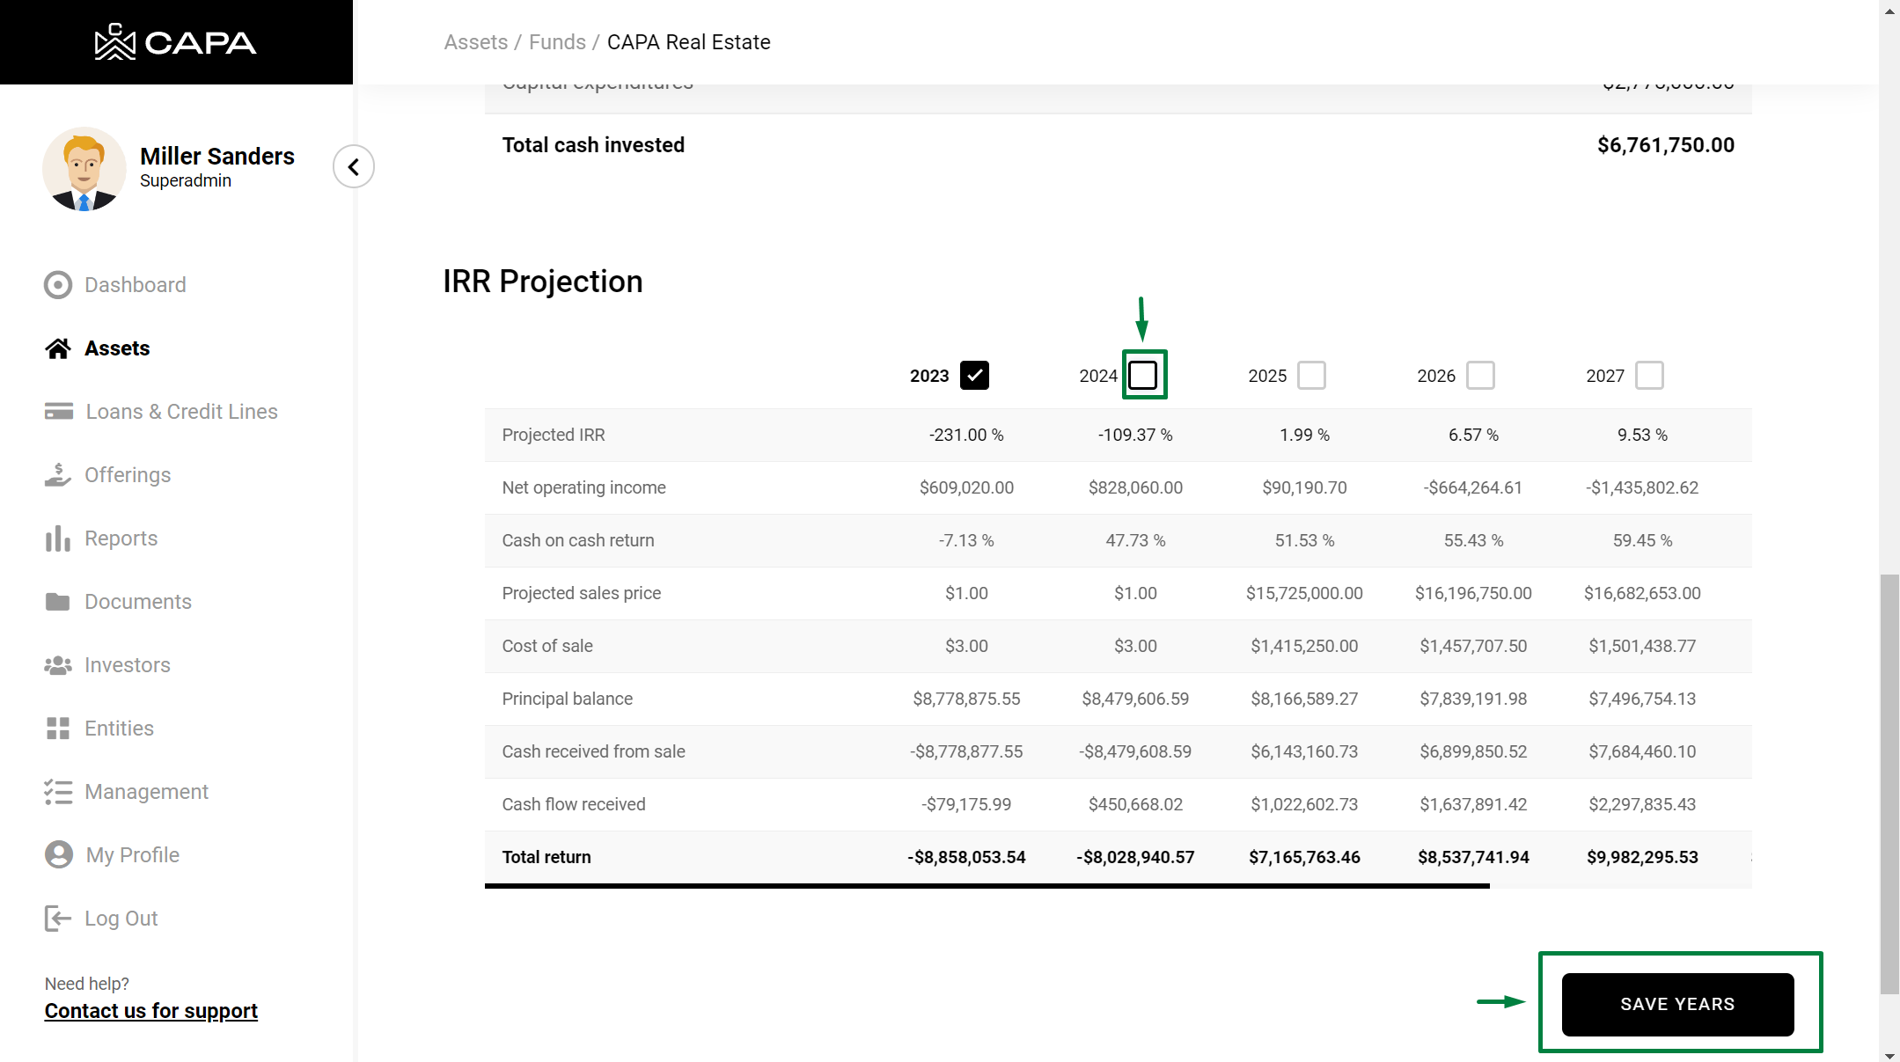The width and height of the screenshot is (1900, 1062).
Task: Enable the 2026 year checkbox
Action: [1480, 376]
